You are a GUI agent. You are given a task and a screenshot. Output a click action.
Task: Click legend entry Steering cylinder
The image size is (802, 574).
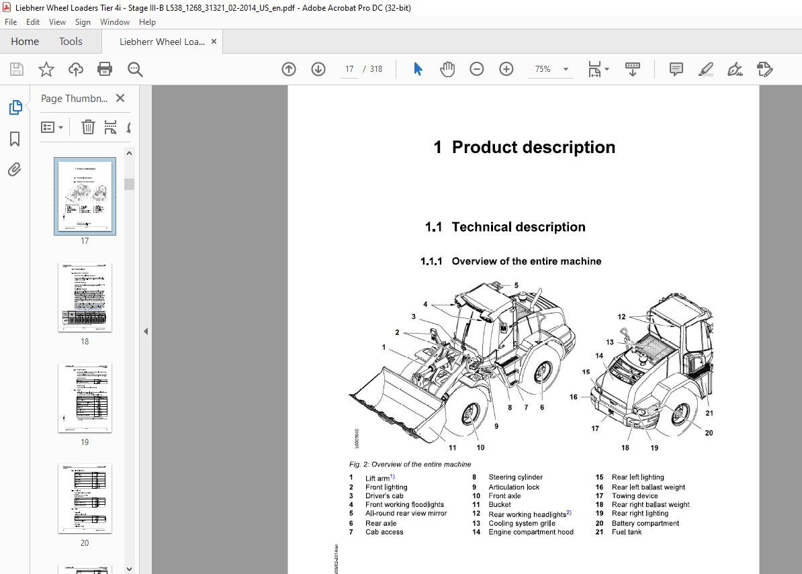pos(516,477)
